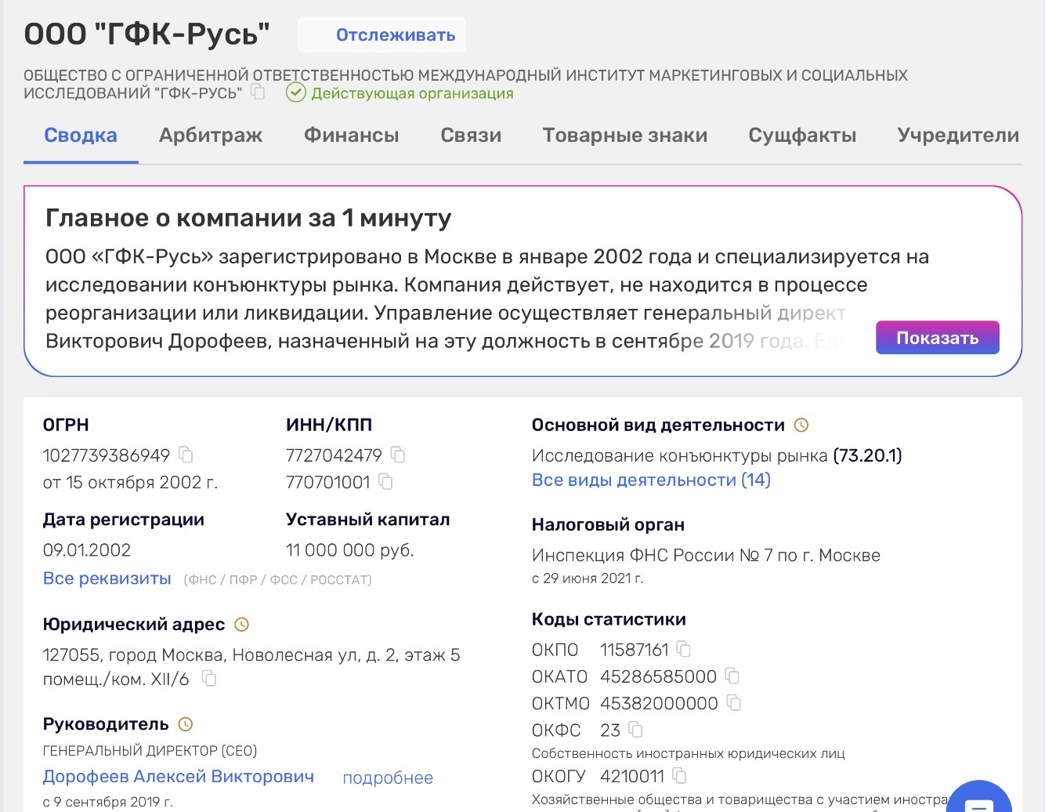Select the ГЕНЕРАЛЬНЫЙ ДИРЕКТОР (CEO) label

tap(150, 751)
